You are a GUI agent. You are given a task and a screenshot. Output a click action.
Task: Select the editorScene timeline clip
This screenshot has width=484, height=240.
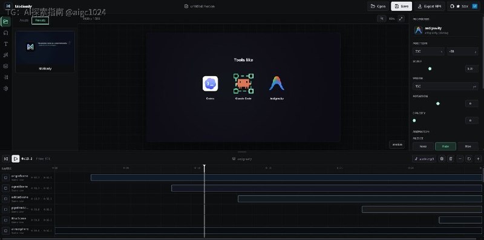360,199
